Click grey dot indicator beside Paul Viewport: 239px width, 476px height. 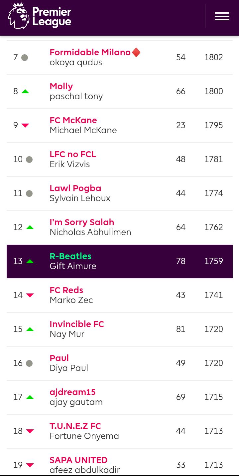tap(29, 363)
